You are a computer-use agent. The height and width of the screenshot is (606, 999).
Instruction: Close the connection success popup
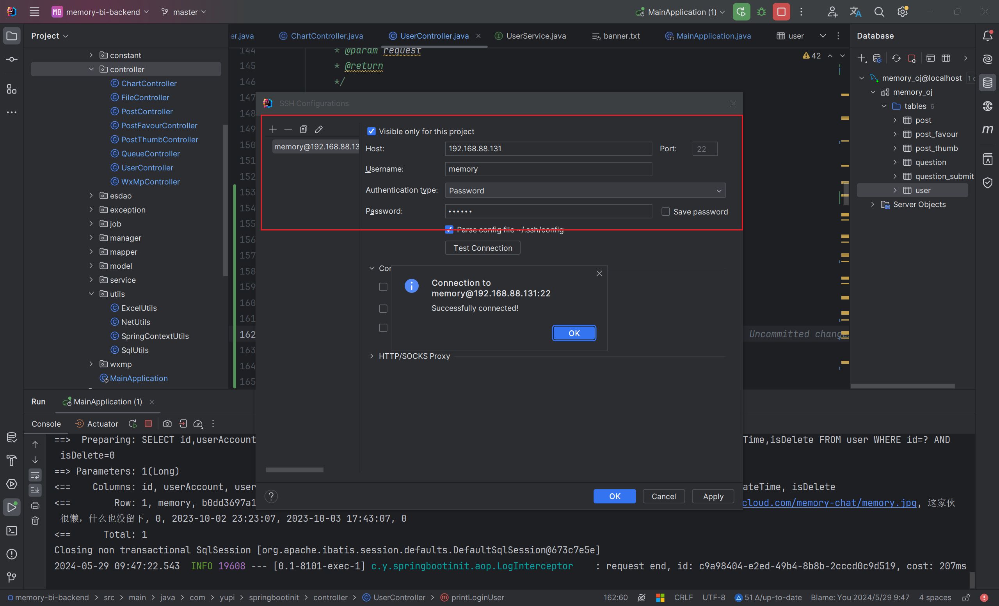(x=599, y=273)
